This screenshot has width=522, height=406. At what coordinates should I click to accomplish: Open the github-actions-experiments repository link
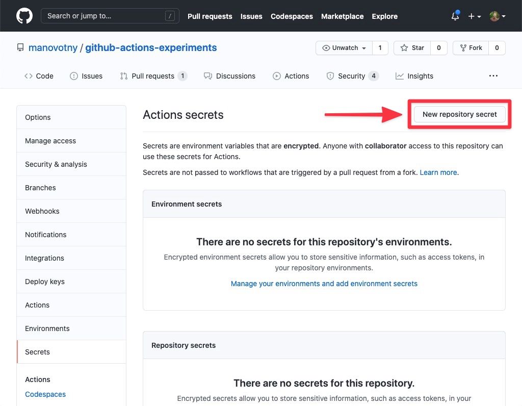coord(151,47)
